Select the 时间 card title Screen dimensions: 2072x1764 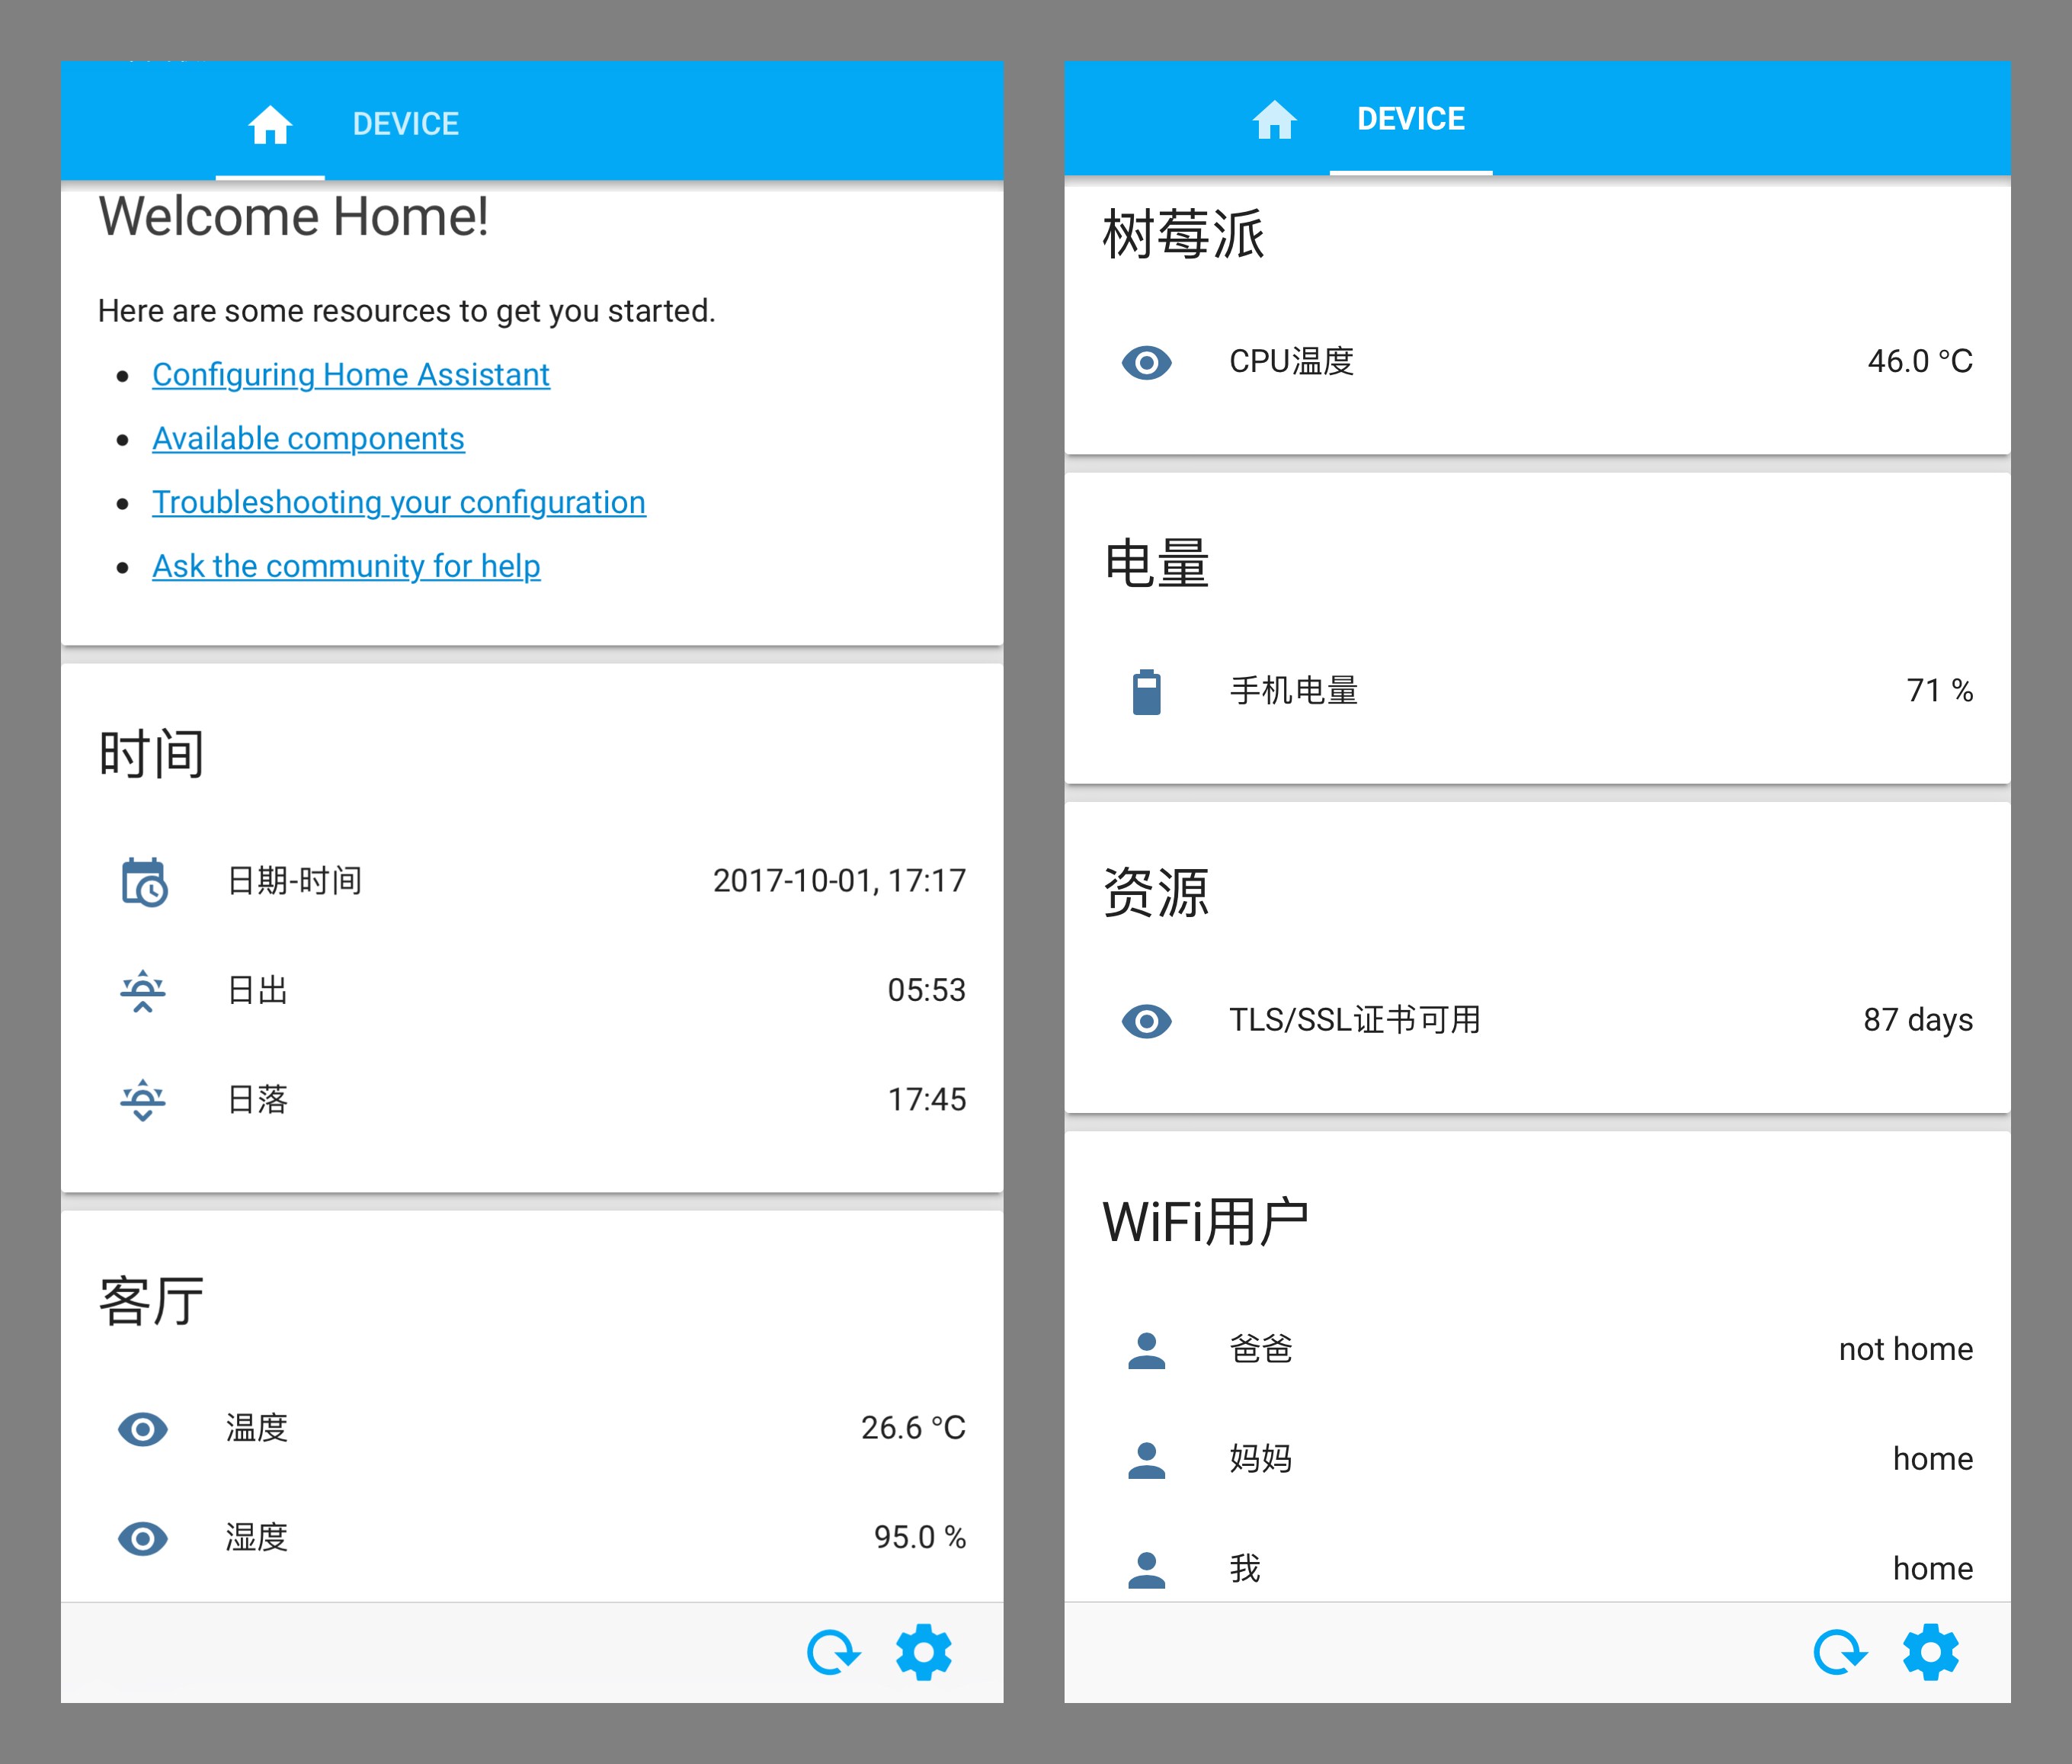point(151,753)
